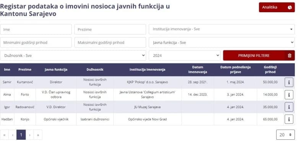Select the 50.000,00 income value
This screenshot has height=144, width=306.
point(270,82)
